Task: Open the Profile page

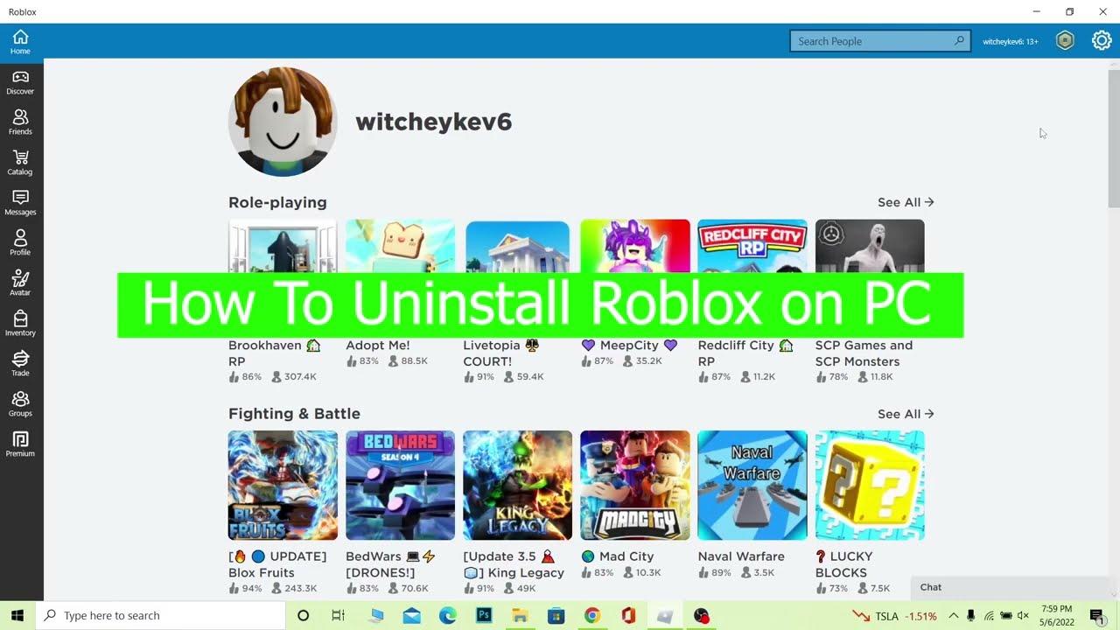Action: pyautogui.click(x=20, y=243)
